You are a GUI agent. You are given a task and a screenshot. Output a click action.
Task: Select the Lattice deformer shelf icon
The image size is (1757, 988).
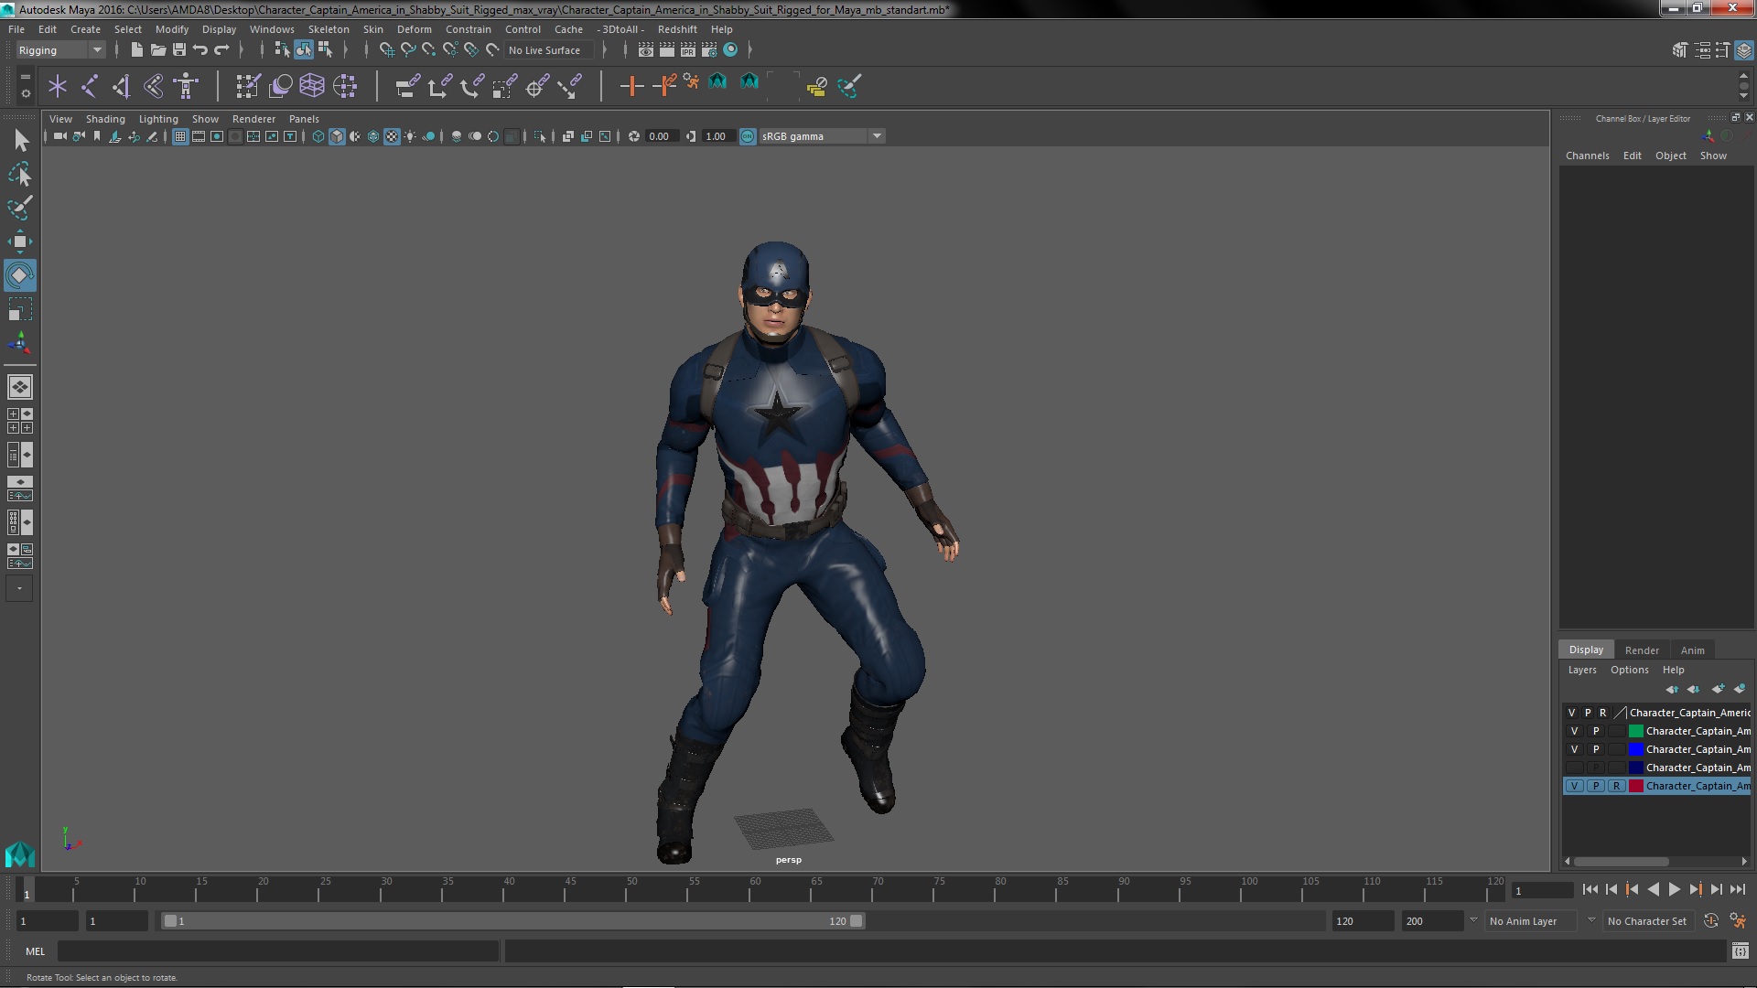(312, 86)
